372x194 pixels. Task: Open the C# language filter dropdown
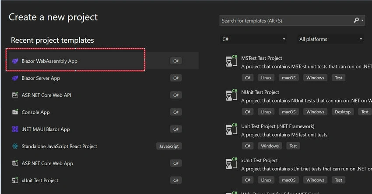coord(253,39)
